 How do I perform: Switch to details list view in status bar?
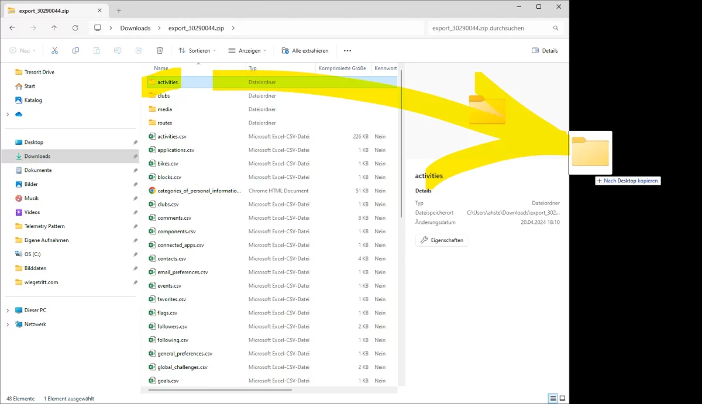(552, 398)
